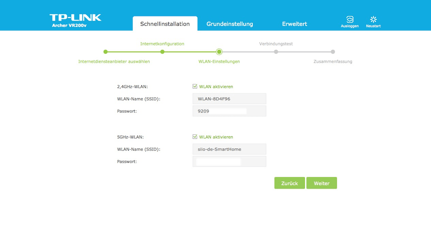
Task: Edit the siio-de-SmartHome SSID field
Action: [229, 149]
